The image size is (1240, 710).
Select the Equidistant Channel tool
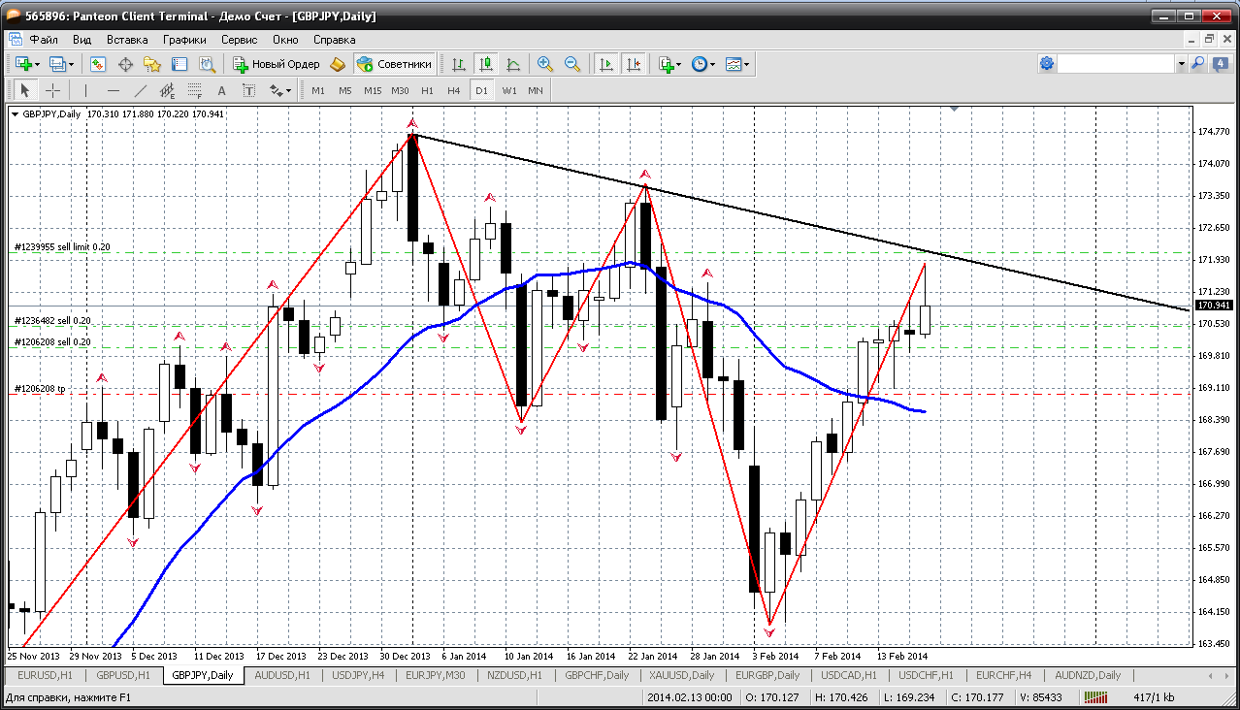168,90
